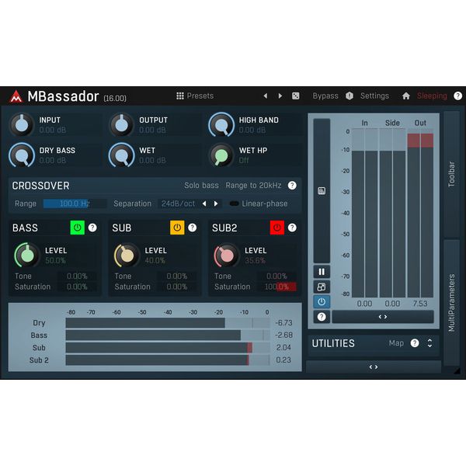Click the meter popup window icon

click(322, 287)
